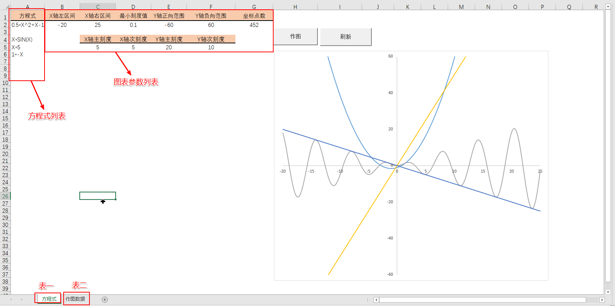Select column M header
The height and width of the screenshot is (306, 615).
coord(461,7)
